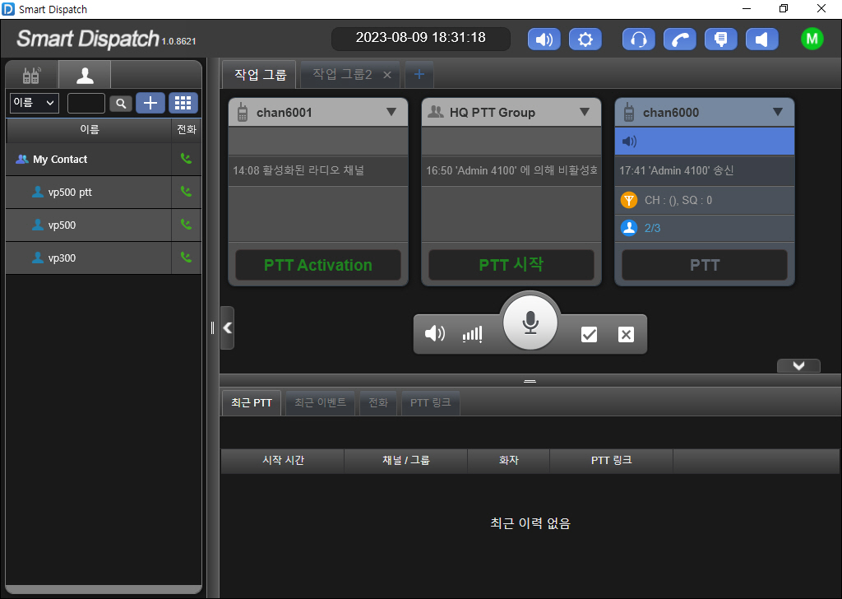The image size is (842, 599).
Task: Click the deselect X box in PTT bar
Action: point(626,334)
